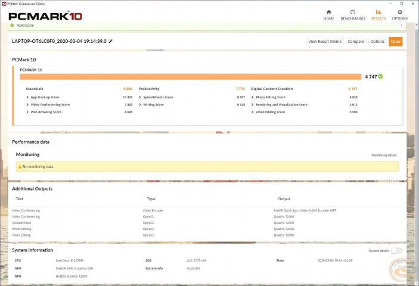The width and height of the screenshot is (419, 286).
Task: Click the Test column header
Action: [x=20, y=199]
